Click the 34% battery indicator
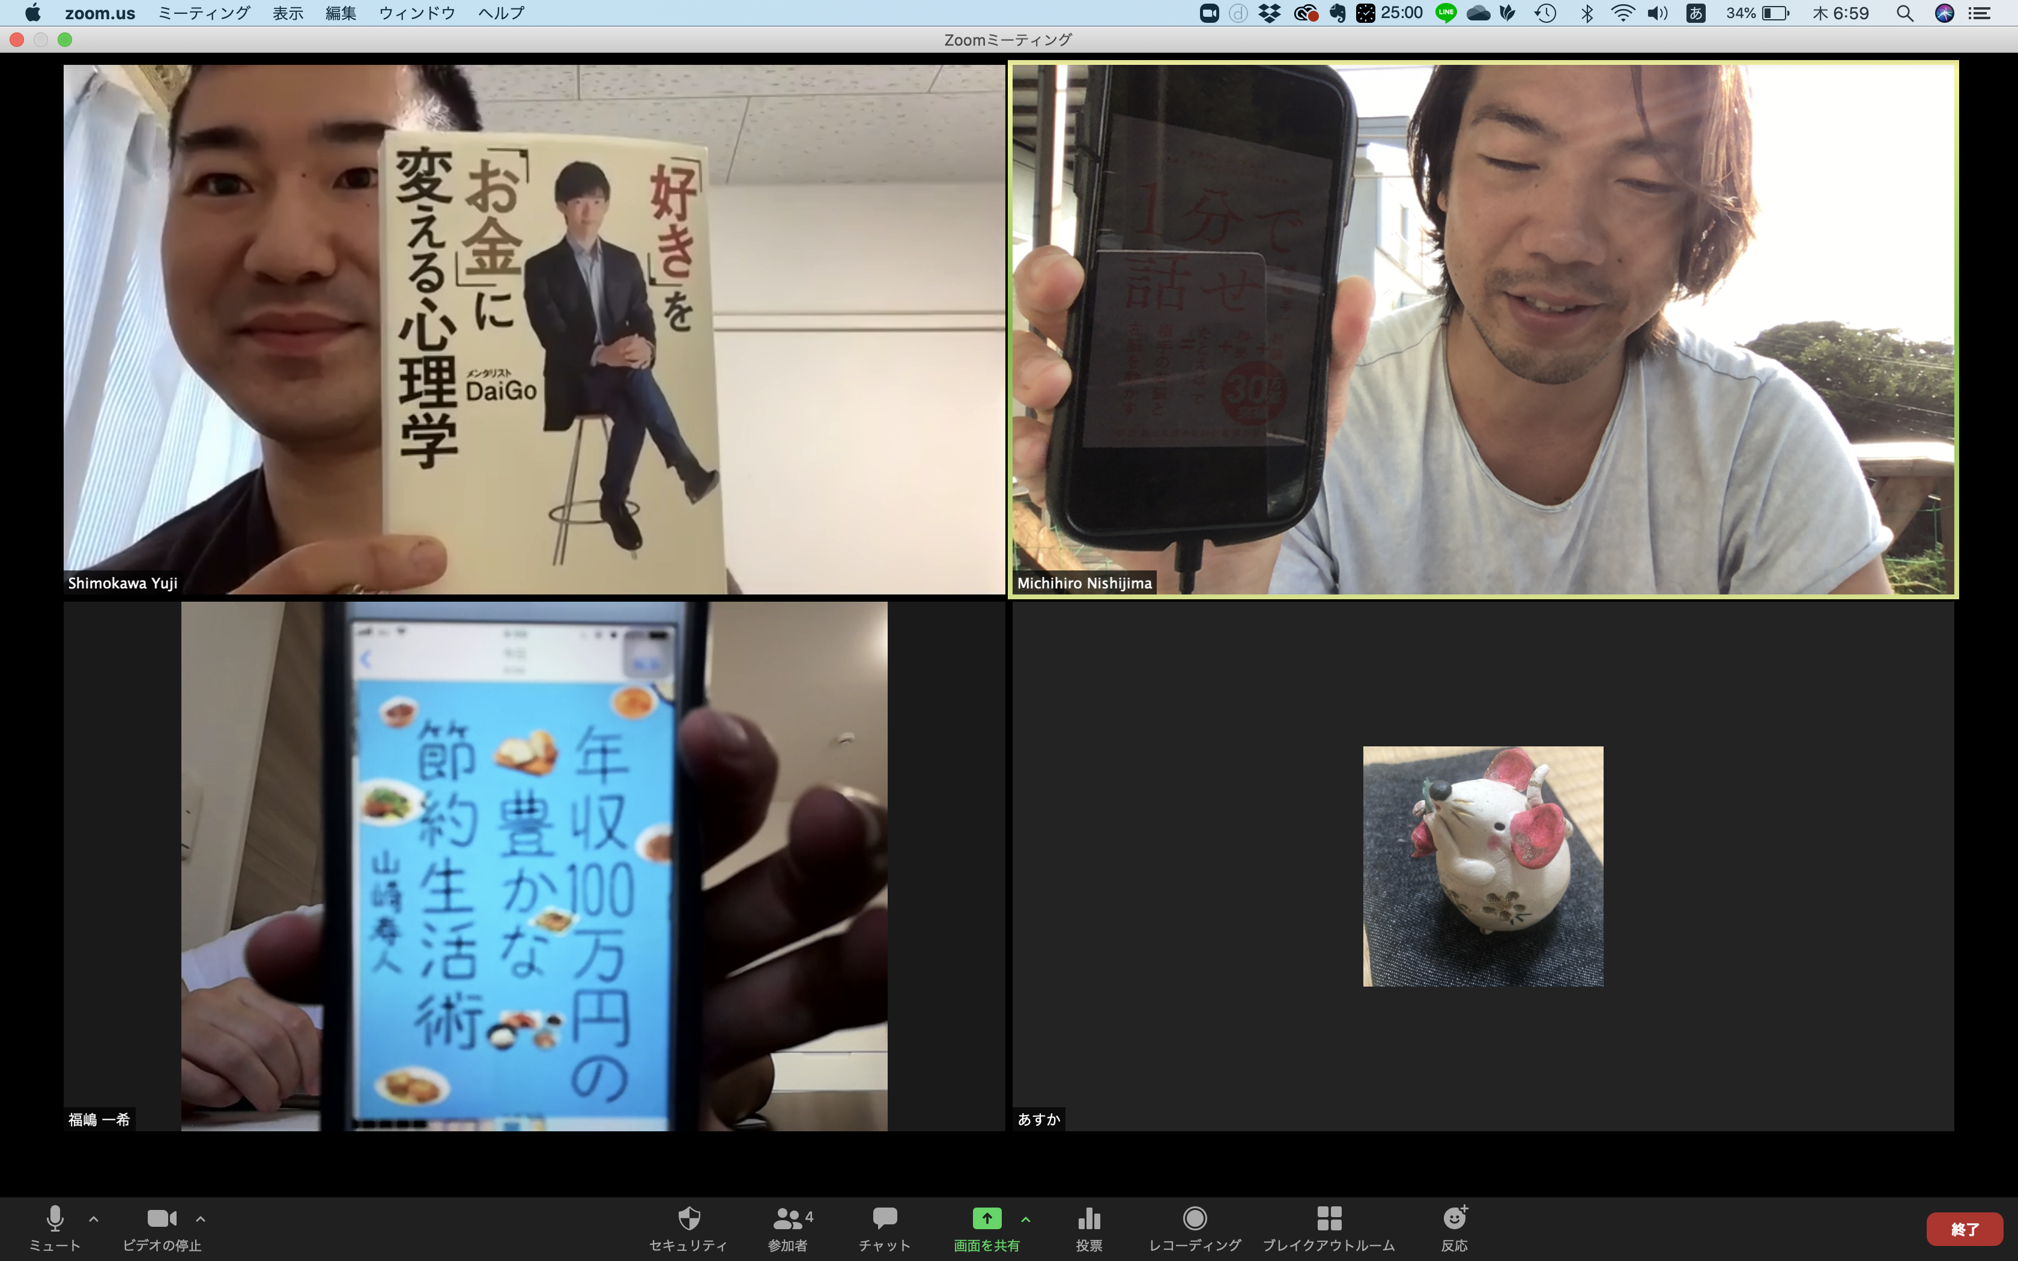Screen dimensions: 2018x1261 [x=1757, y=13]
